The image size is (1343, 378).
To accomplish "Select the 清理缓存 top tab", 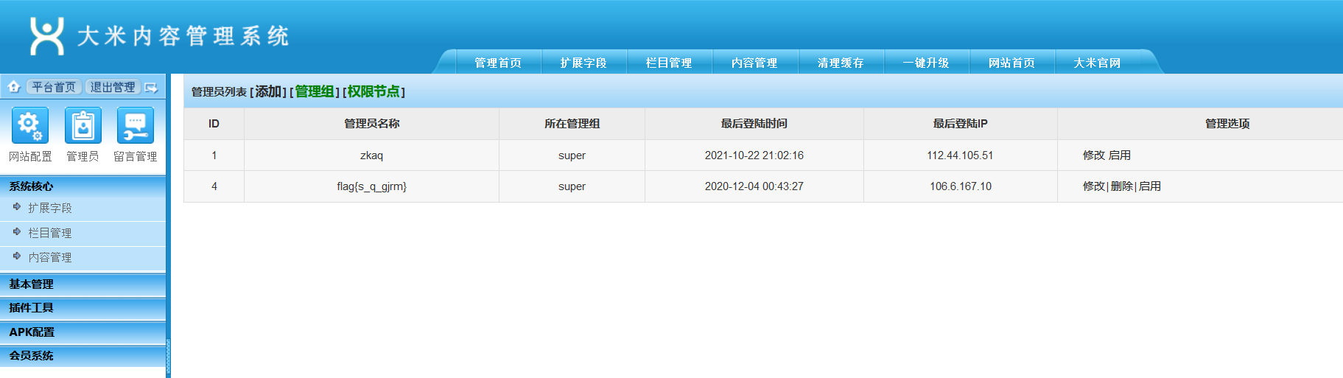I will pyautogui.click(x=841, y=63).
